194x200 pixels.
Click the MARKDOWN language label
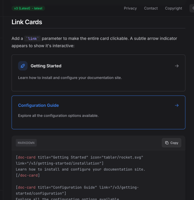click(x=26, y=143)
